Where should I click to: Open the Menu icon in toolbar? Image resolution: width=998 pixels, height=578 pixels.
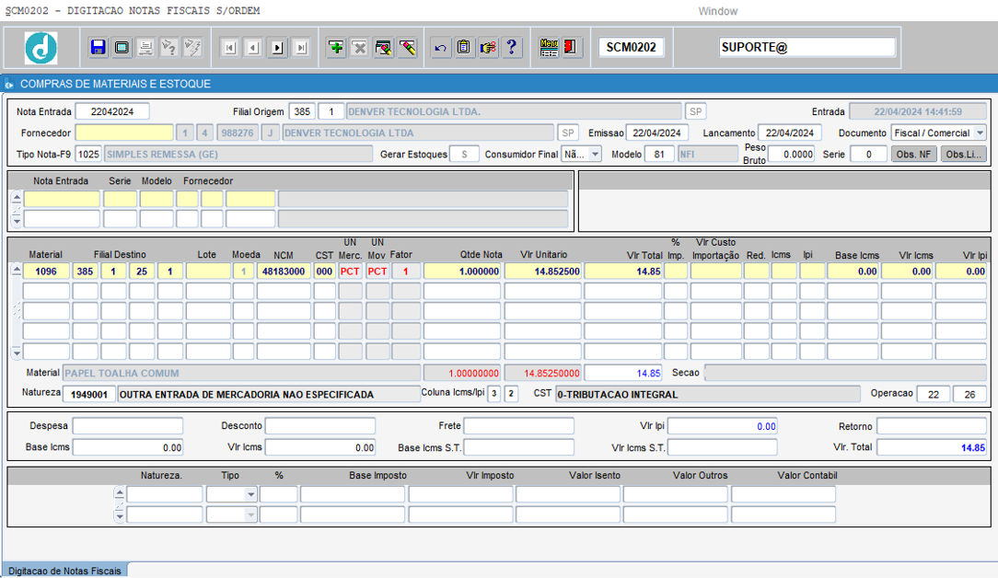click(549, 48)
